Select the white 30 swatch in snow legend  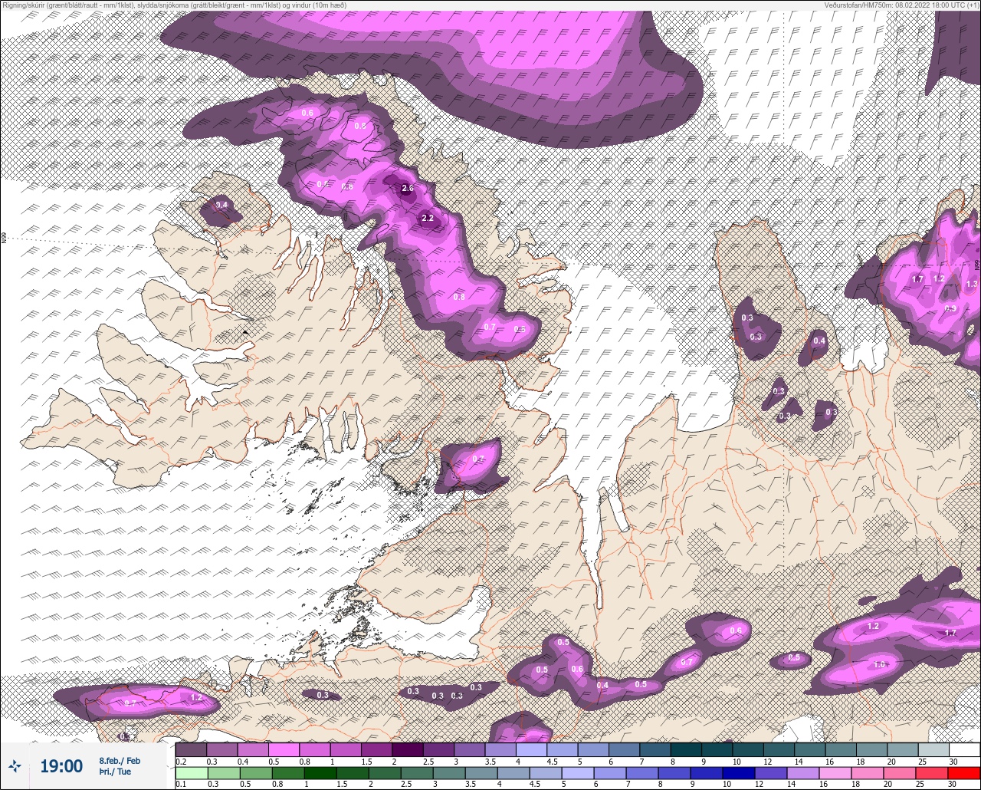[964, 749]
